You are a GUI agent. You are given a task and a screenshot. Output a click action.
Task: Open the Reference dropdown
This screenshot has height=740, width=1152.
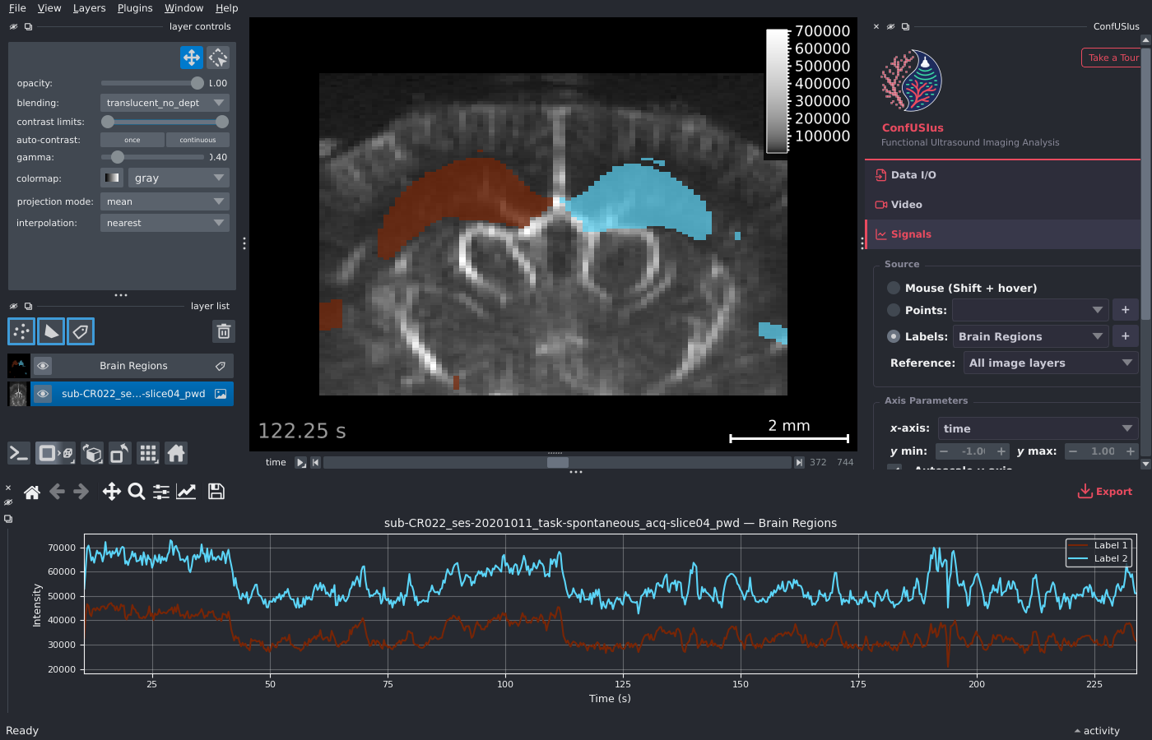pyautogui.click(x=1051, y=363)
